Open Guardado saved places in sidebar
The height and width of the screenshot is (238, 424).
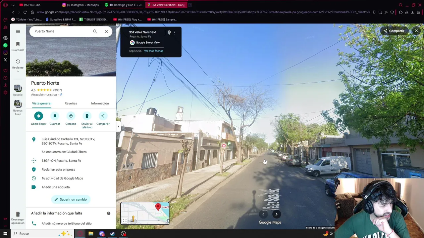[18, 46]
